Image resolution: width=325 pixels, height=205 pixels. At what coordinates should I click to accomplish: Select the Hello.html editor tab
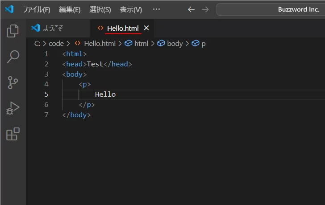pos(123,28)
